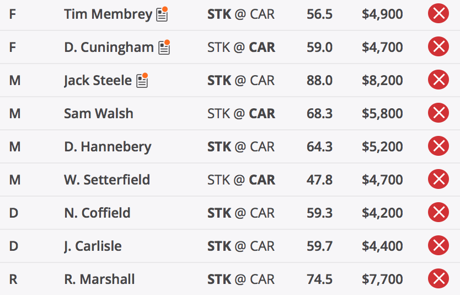Click on J. Carlisle's name
This screenshot has width=460, height=295.
point(93,246)
